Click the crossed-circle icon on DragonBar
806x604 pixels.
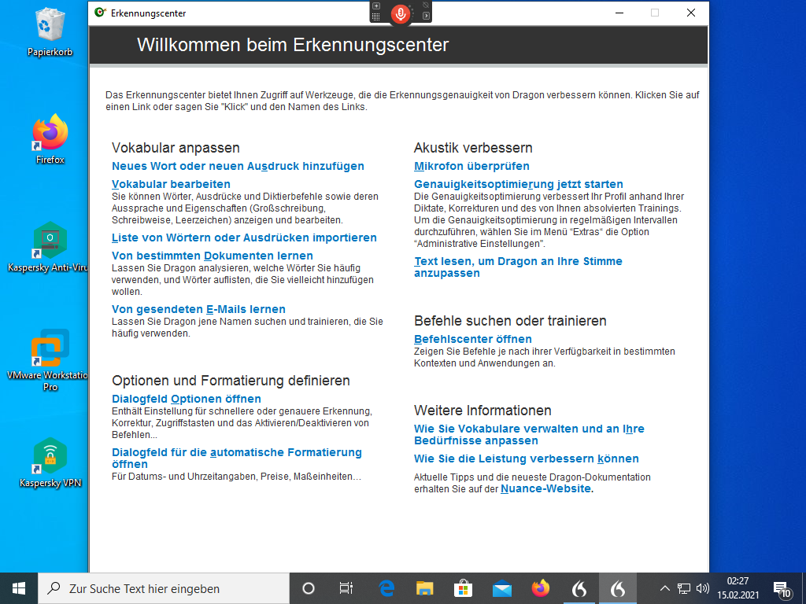point(426,5)
